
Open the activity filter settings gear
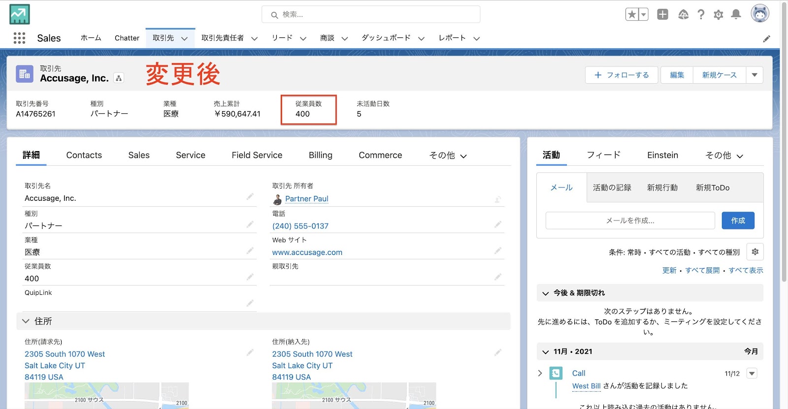pyautogui.click(x=755, y=252)
